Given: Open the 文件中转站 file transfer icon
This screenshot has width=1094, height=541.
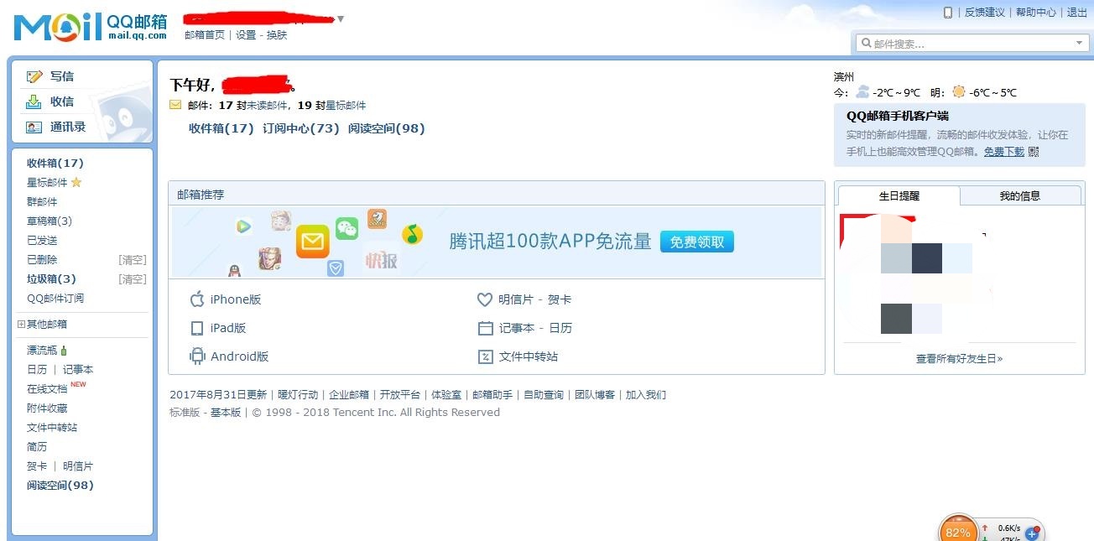Looking at the screenshot, I should tap(485, 356).
